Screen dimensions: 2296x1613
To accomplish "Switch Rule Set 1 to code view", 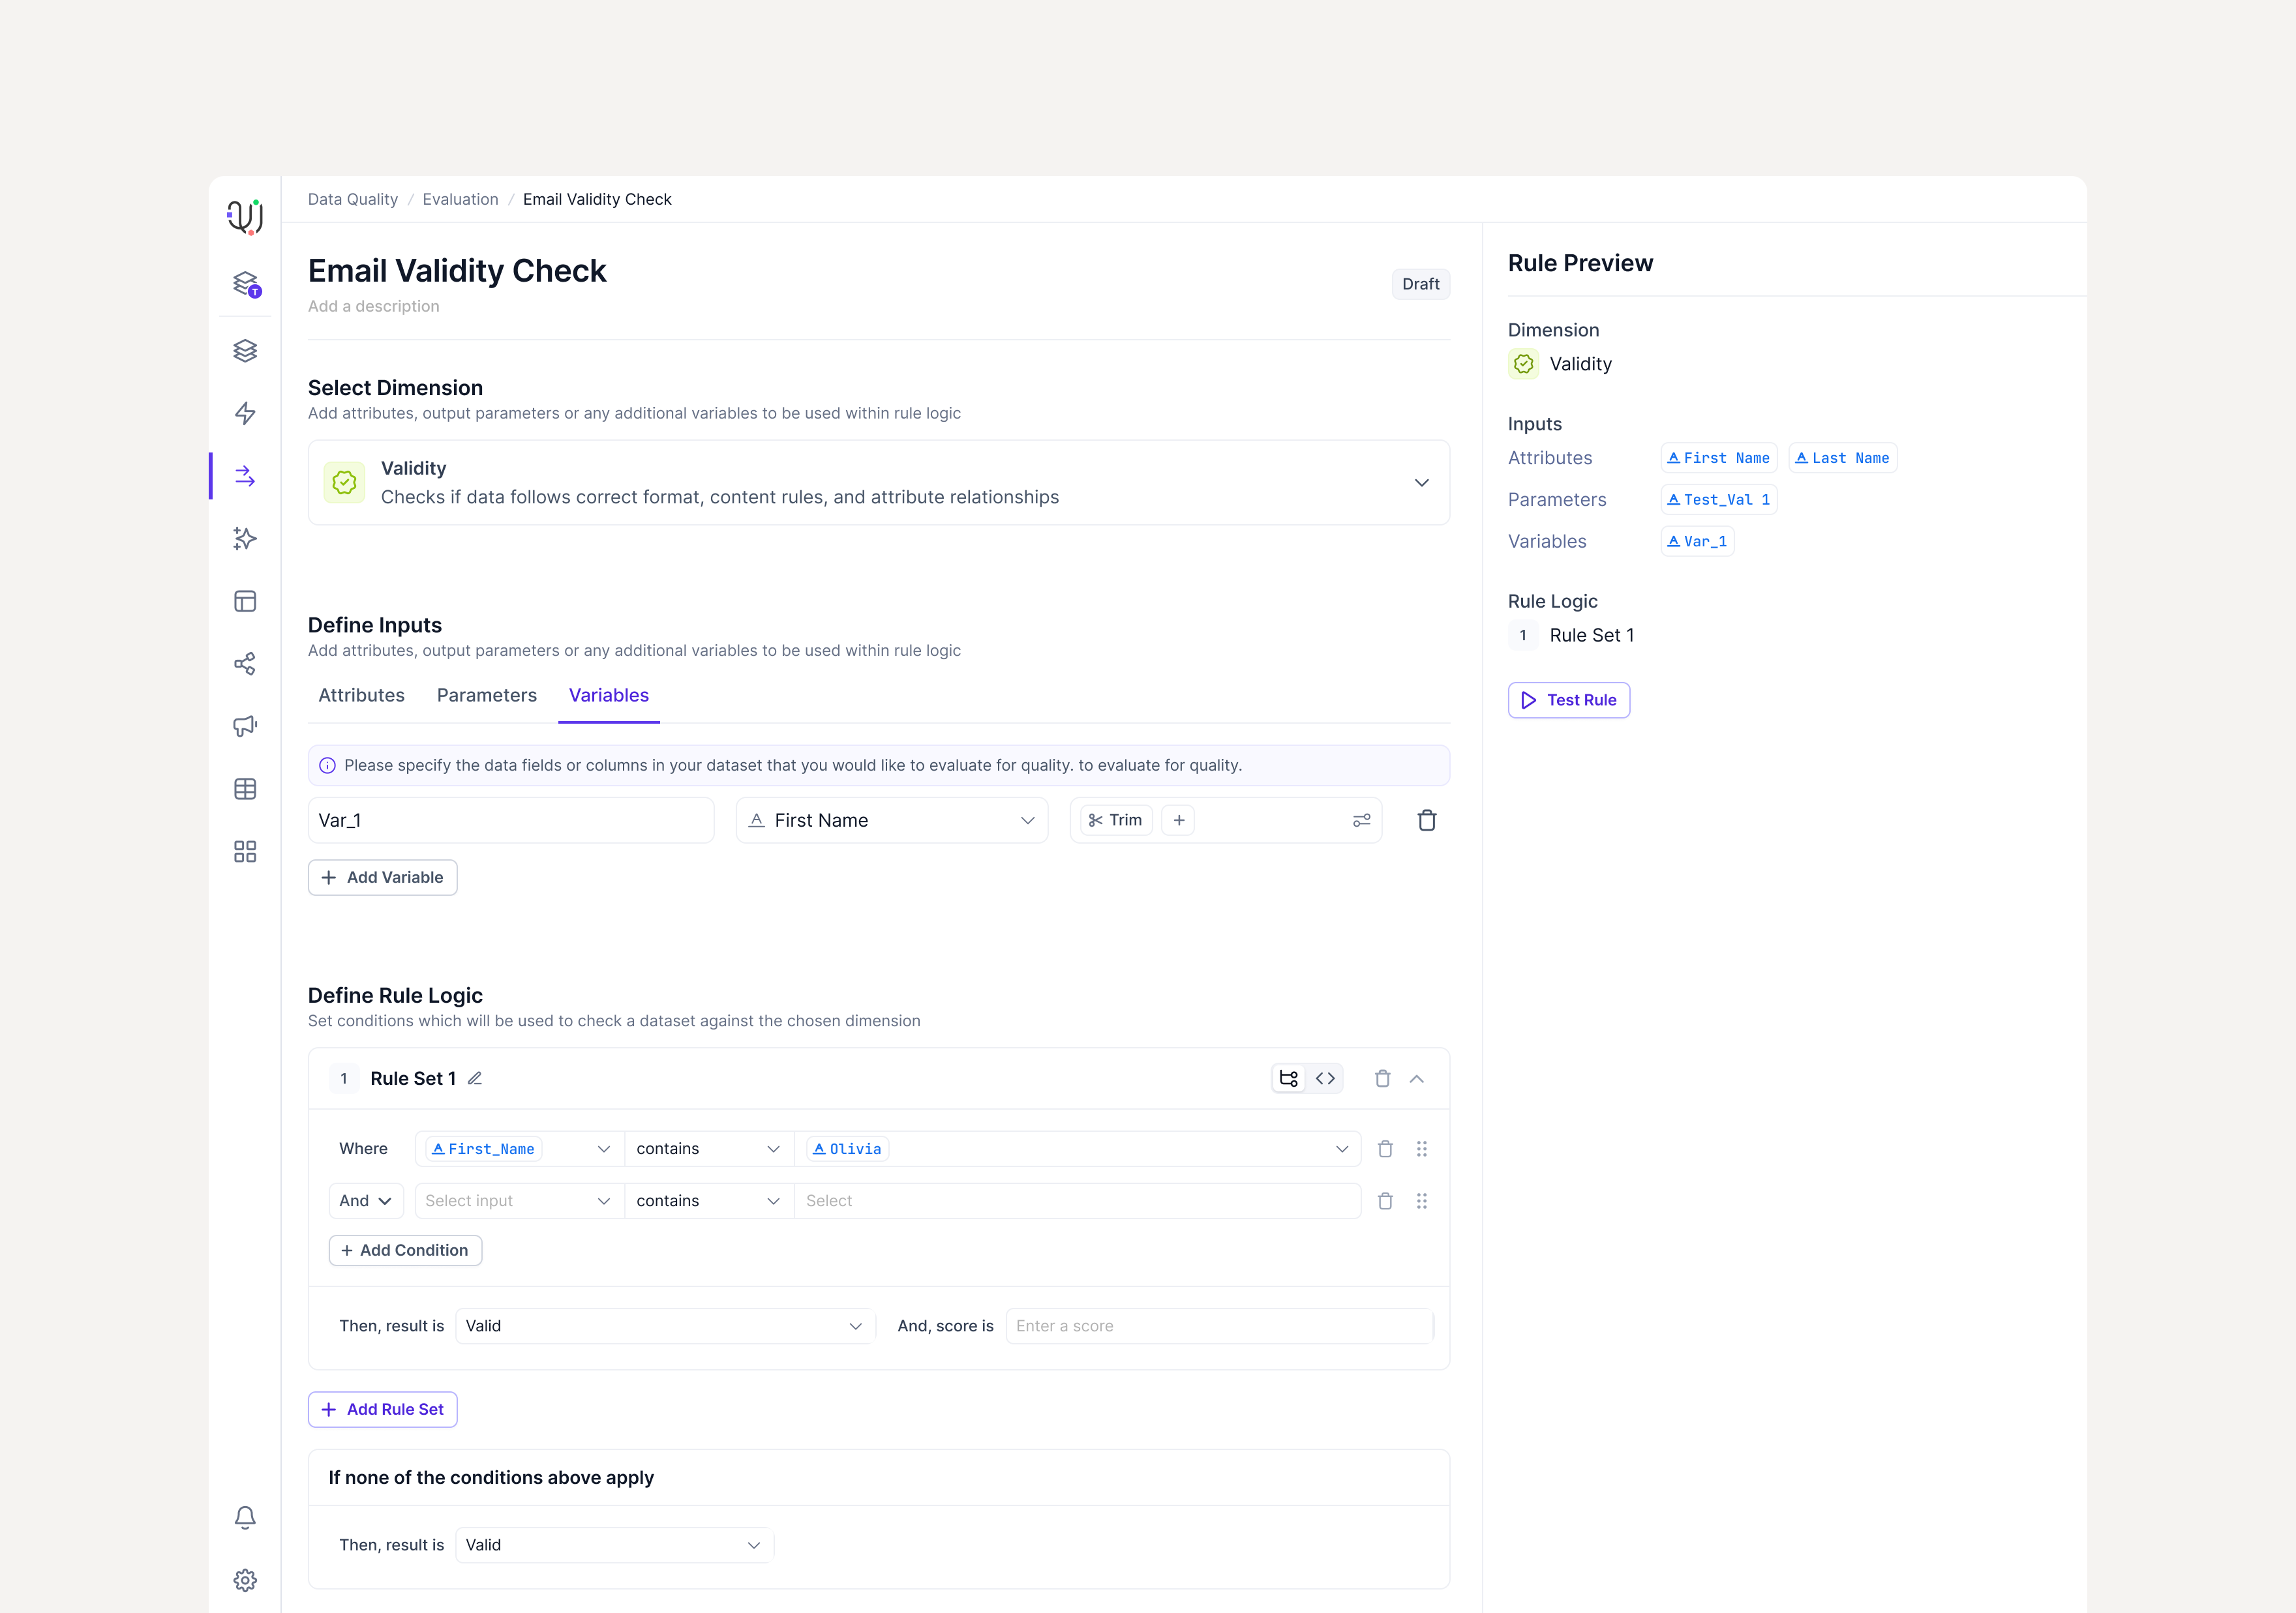I will [1325, 1078].
